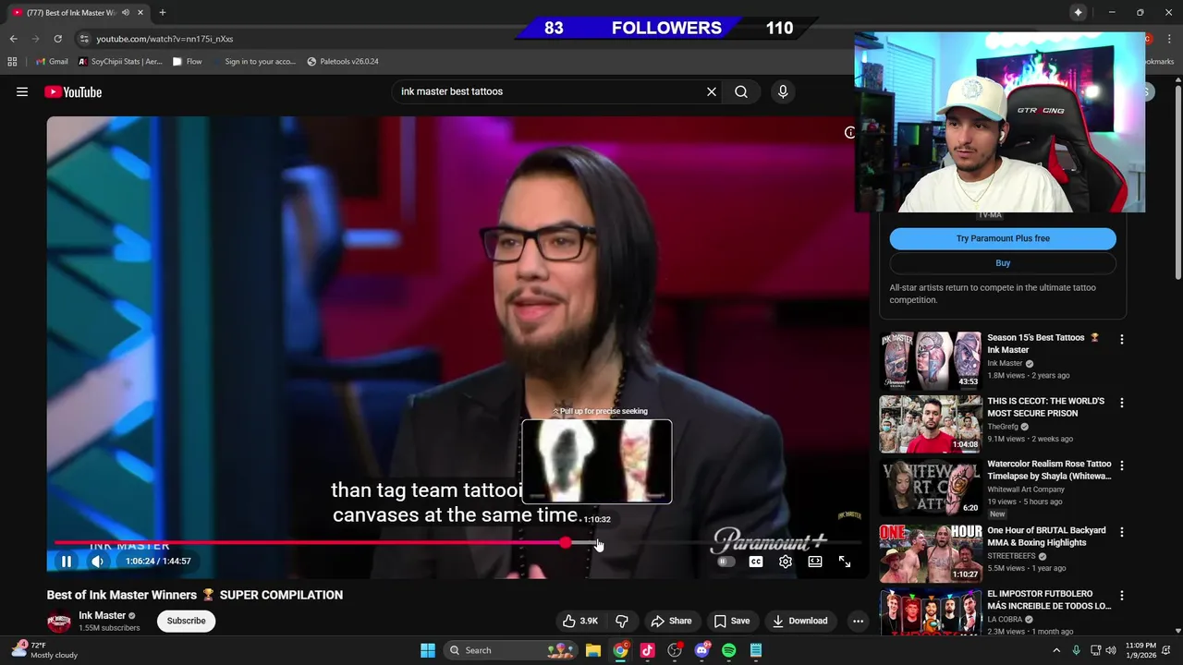Open THIS IS CECOT prison video thumbnail
The height and width of the screenshot is (665, 1183).
(930, 424)
